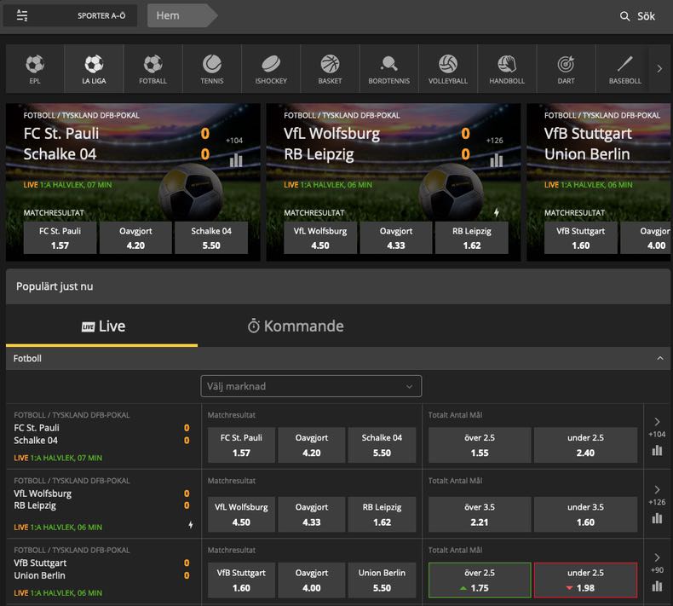Switch to the Kommande tab

[296, 326]
